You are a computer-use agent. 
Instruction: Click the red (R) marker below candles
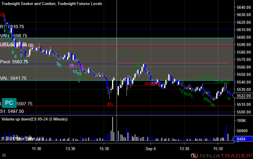coord(110,104)
